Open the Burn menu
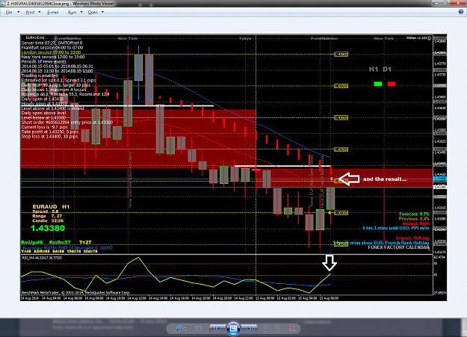Viewport: 467px width, 337px height. click(72, 12)
